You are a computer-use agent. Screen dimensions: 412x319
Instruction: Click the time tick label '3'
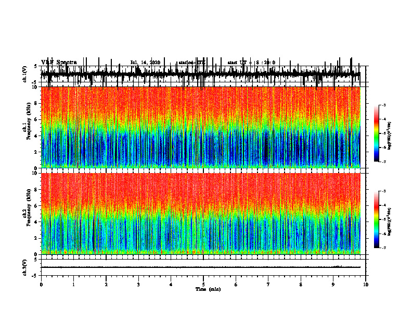tap(138, 285)
